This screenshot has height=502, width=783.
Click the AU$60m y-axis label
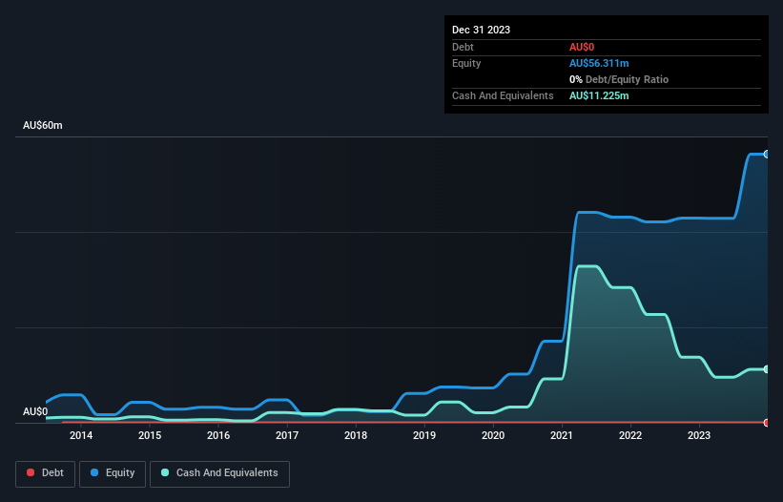[x=43, y=125]
